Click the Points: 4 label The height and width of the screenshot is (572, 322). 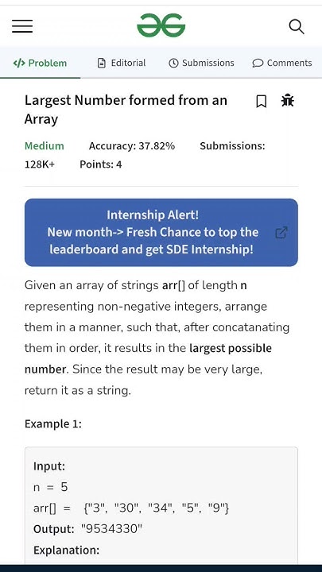point(101,164)
